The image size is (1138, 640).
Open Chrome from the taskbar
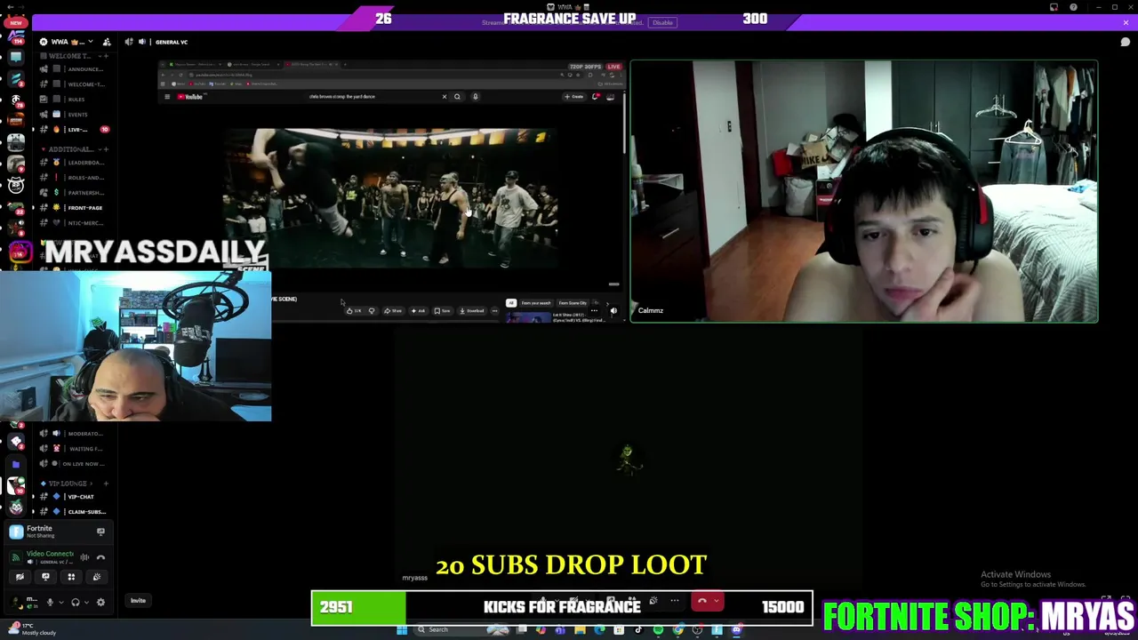tap(677, 630)
